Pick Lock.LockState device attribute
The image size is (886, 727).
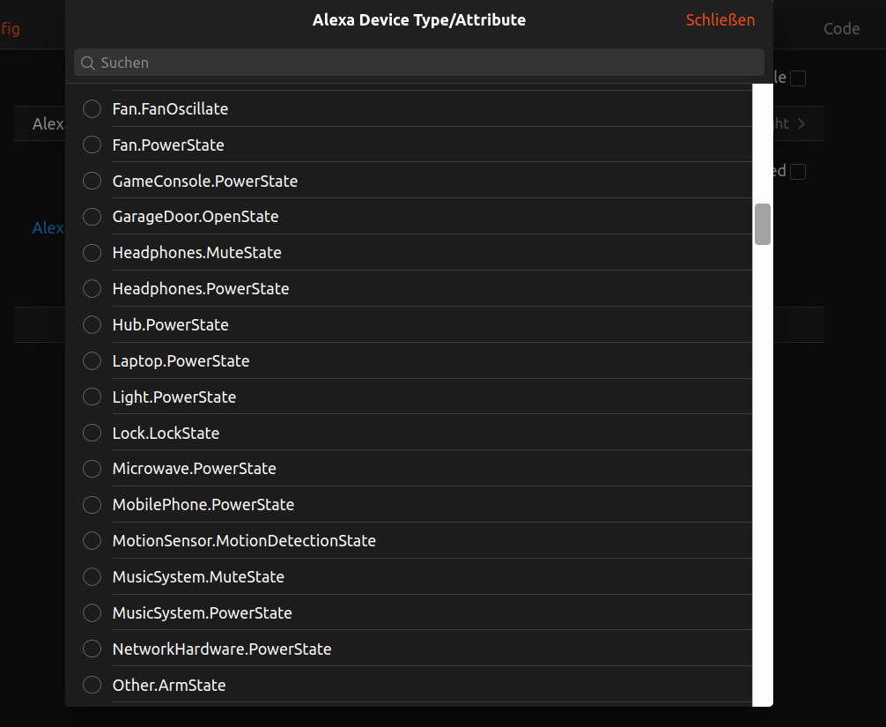click(92, 434)
